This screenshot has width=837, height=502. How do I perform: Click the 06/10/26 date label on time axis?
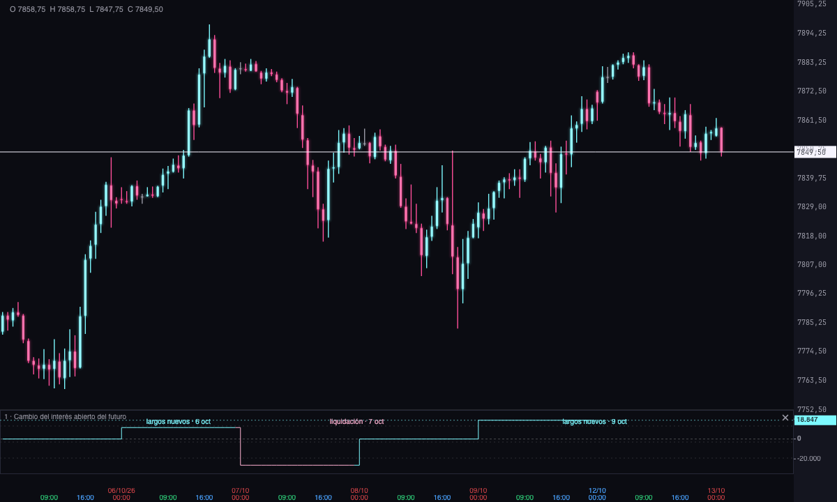(121, 491)
